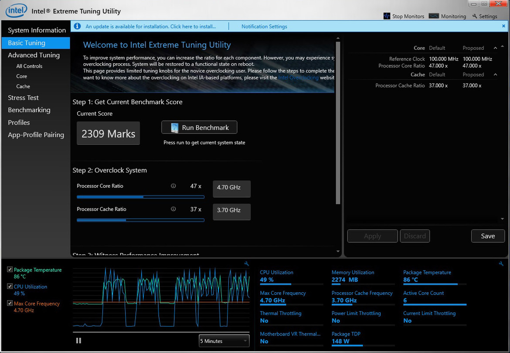
Task: Open App-Profile Pairing page
Action: tap(36, 135)
